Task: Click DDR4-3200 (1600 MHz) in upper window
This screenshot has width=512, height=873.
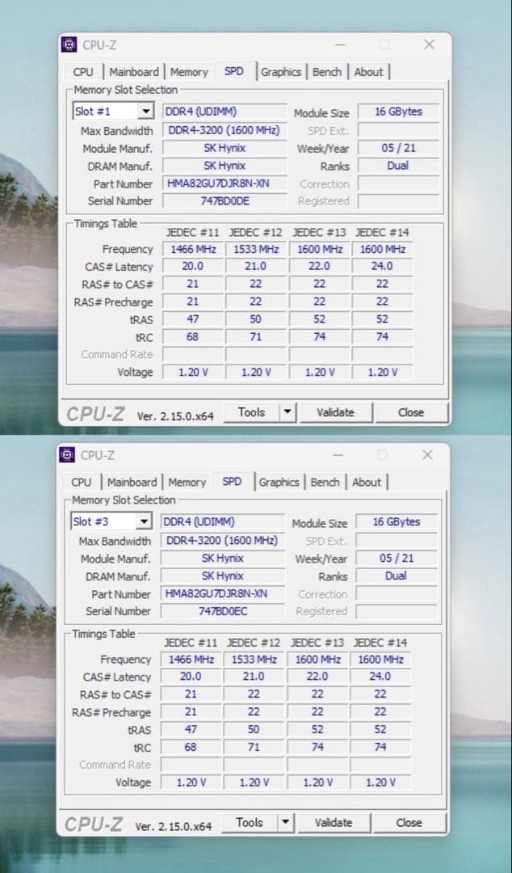Action: tap(225, 130)
